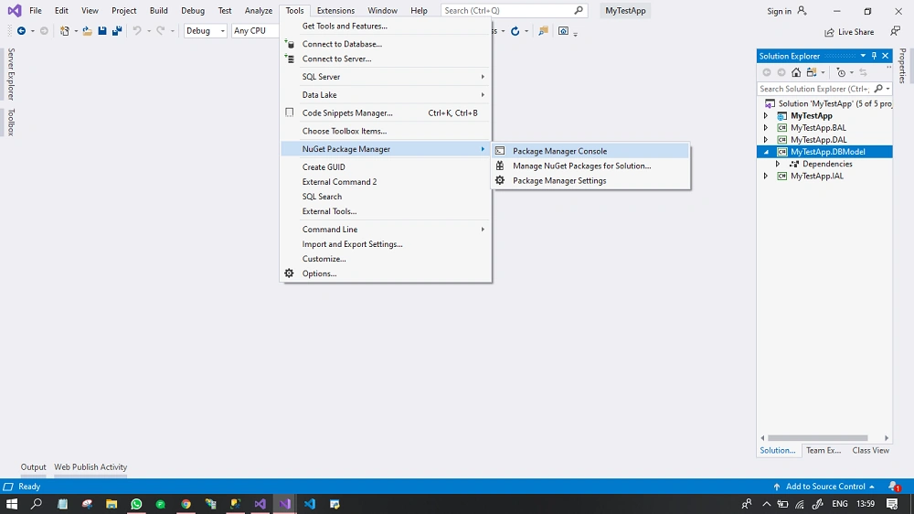Click the Connect to Database icon
The height and width of the screenshot is (514, 914).
pyautogui.click(x=289, y=44)
